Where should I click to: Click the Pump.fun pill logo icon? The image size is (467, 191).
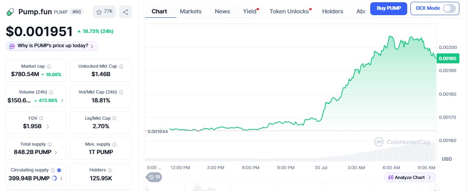pos(10,12)
